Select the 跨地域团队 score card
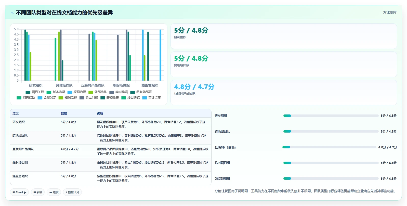Screen dimensions: 407x206 pyautogui.click(x=284, y=65)
